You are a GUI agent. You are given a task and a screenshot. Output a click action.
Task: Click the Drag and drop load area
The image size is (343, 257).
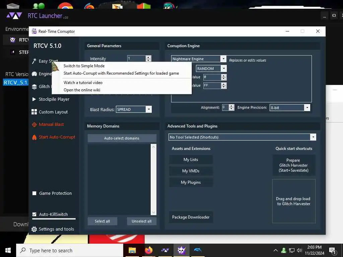point(293,201)
